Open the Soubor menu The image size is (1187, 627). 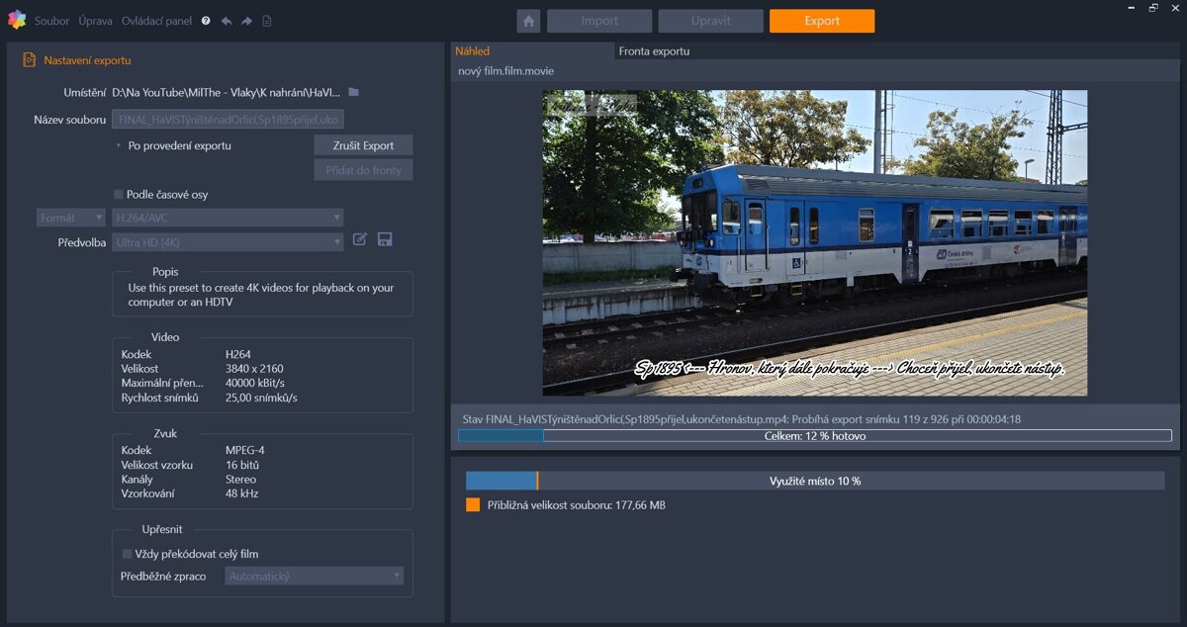tap(52, 21)
